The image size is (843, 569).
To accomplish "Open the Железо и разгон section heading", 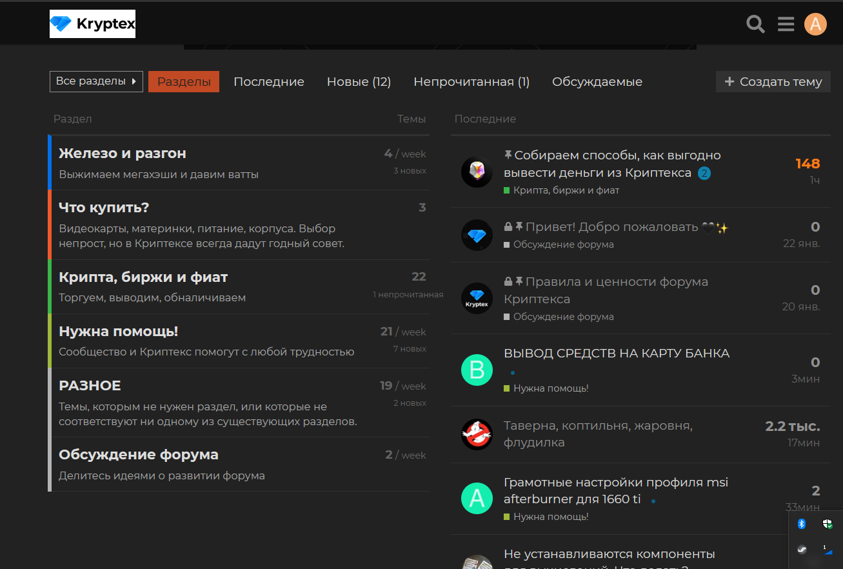I will coord(123,153).
